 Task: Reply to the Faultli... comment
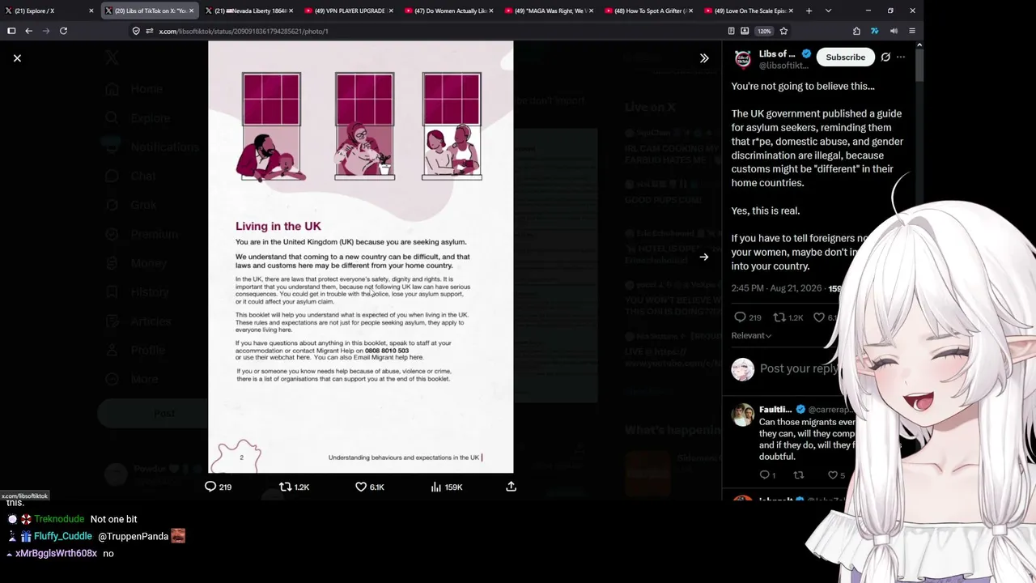(765, 475)
